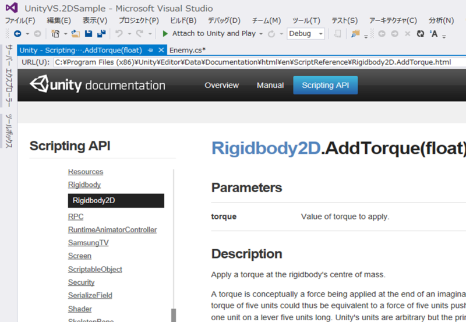The height and width of the screenshot is (322, 466).
Task: Open the チーム(M) menu
Action: pyautogui.click(x=266, y=20)
